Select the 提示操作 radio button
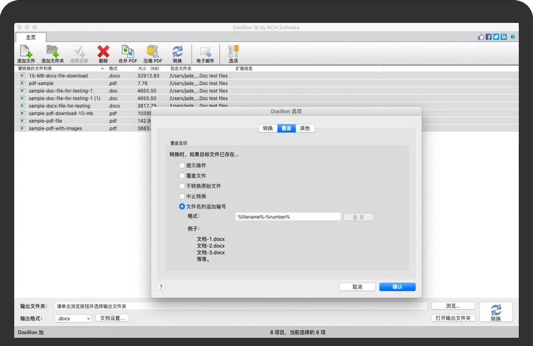 (181, 165)
